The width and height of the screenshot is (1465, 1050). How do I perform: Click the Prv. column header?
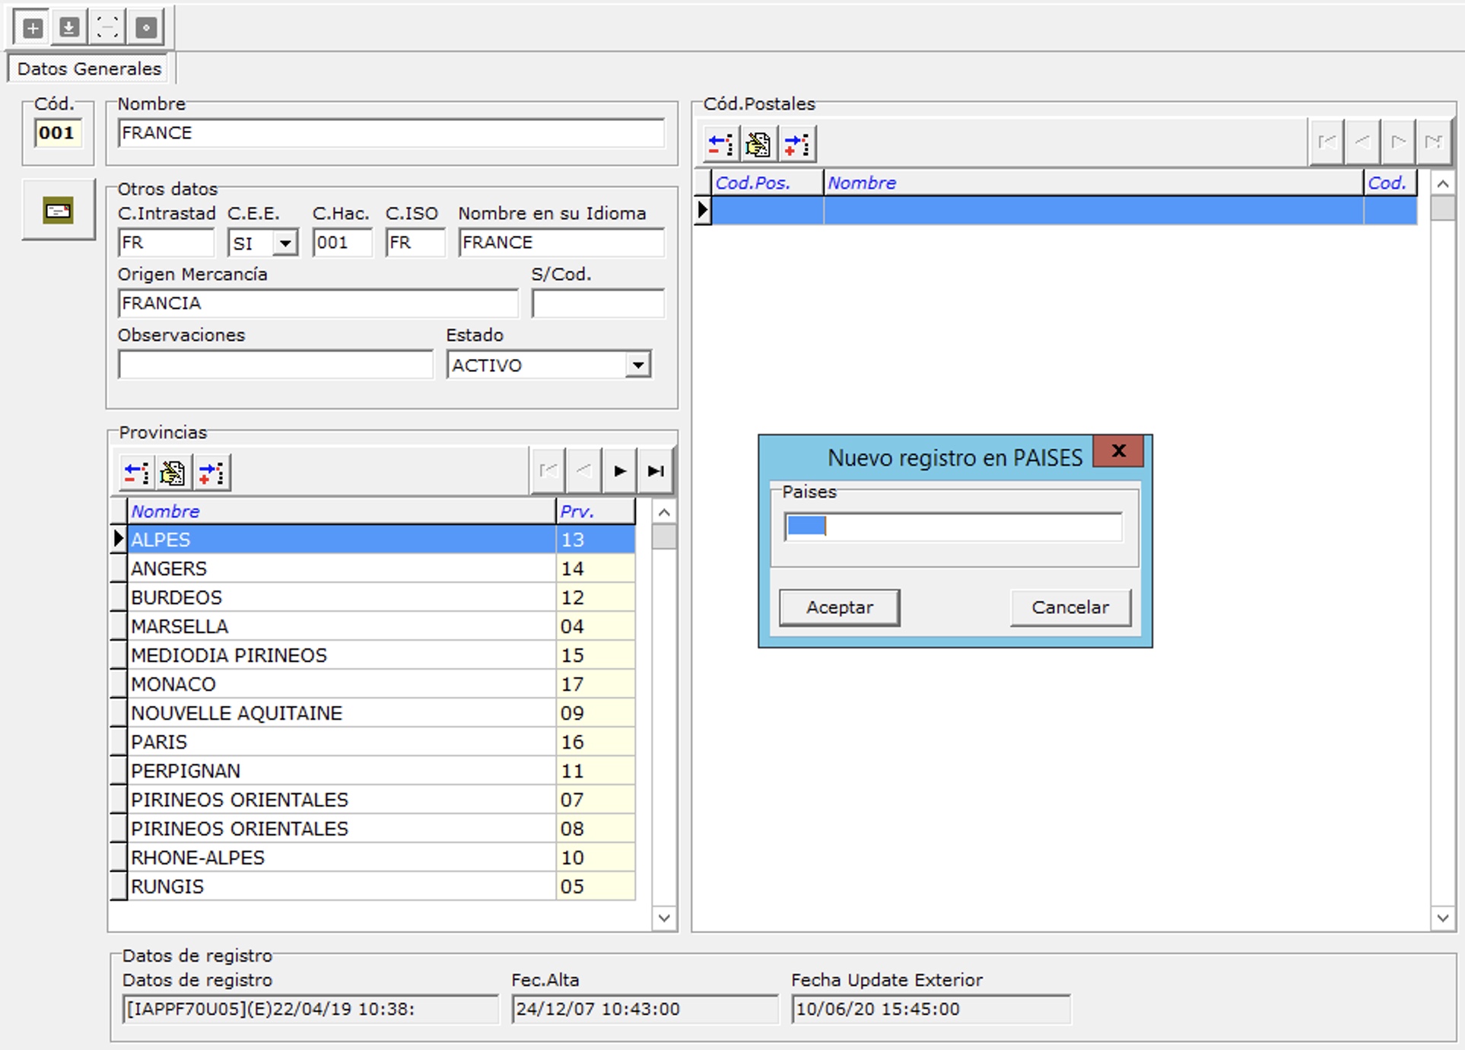tap(595, 511)
